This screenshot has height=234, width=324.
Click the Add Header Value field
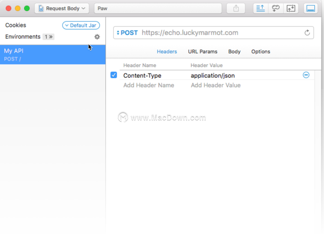[x=215, y=85]
